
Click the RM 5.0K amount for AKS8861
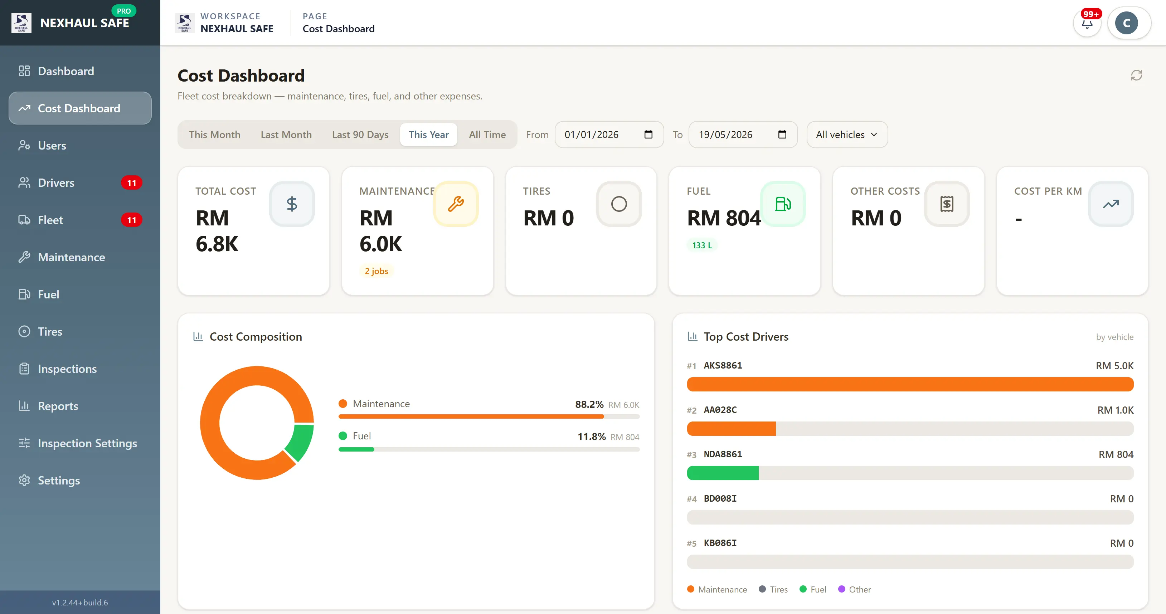pyautogui.click(x=1114, y=366)
